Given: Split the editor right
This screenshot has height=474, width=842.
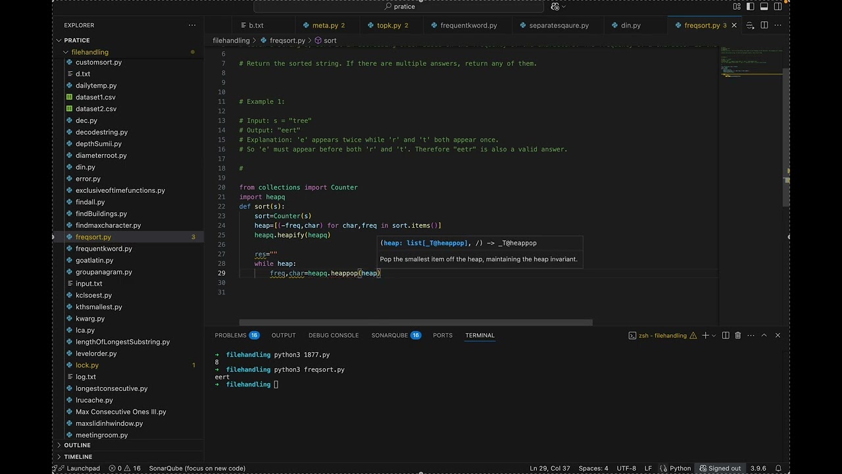Looking at the screenshot, I should [x=764, y=25].
